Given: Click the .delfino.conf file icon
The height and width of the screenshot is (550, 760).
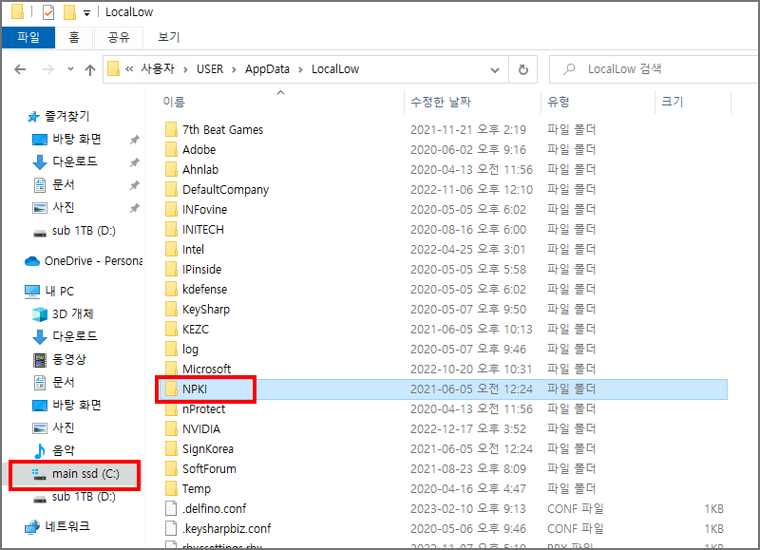Looking at the screenshot, I should [171, 508].
